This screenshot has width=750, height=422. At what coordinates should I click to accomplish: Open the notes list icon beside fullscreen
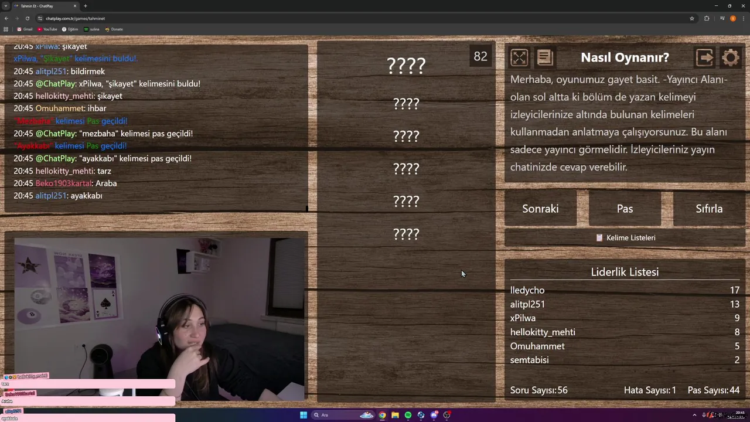pos(544,57)
